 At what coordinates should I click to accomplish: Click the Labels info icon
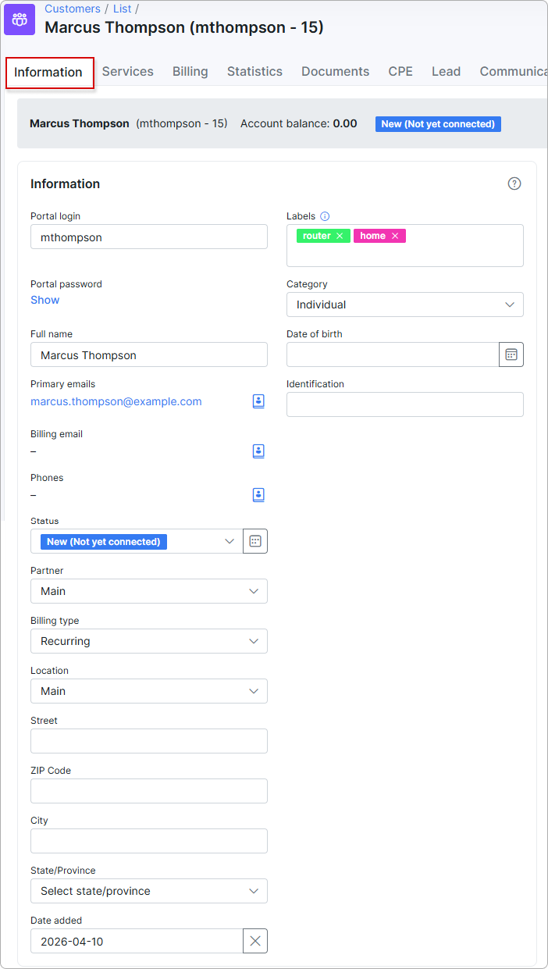tap(326, 216)
